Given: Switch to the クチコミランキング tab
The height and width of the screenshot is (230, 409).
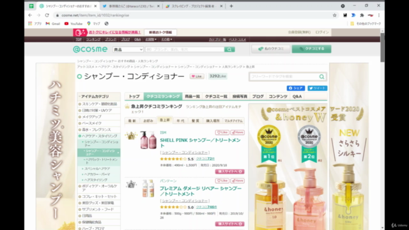Looking at the screenshot, I should [x=163, y=96].
